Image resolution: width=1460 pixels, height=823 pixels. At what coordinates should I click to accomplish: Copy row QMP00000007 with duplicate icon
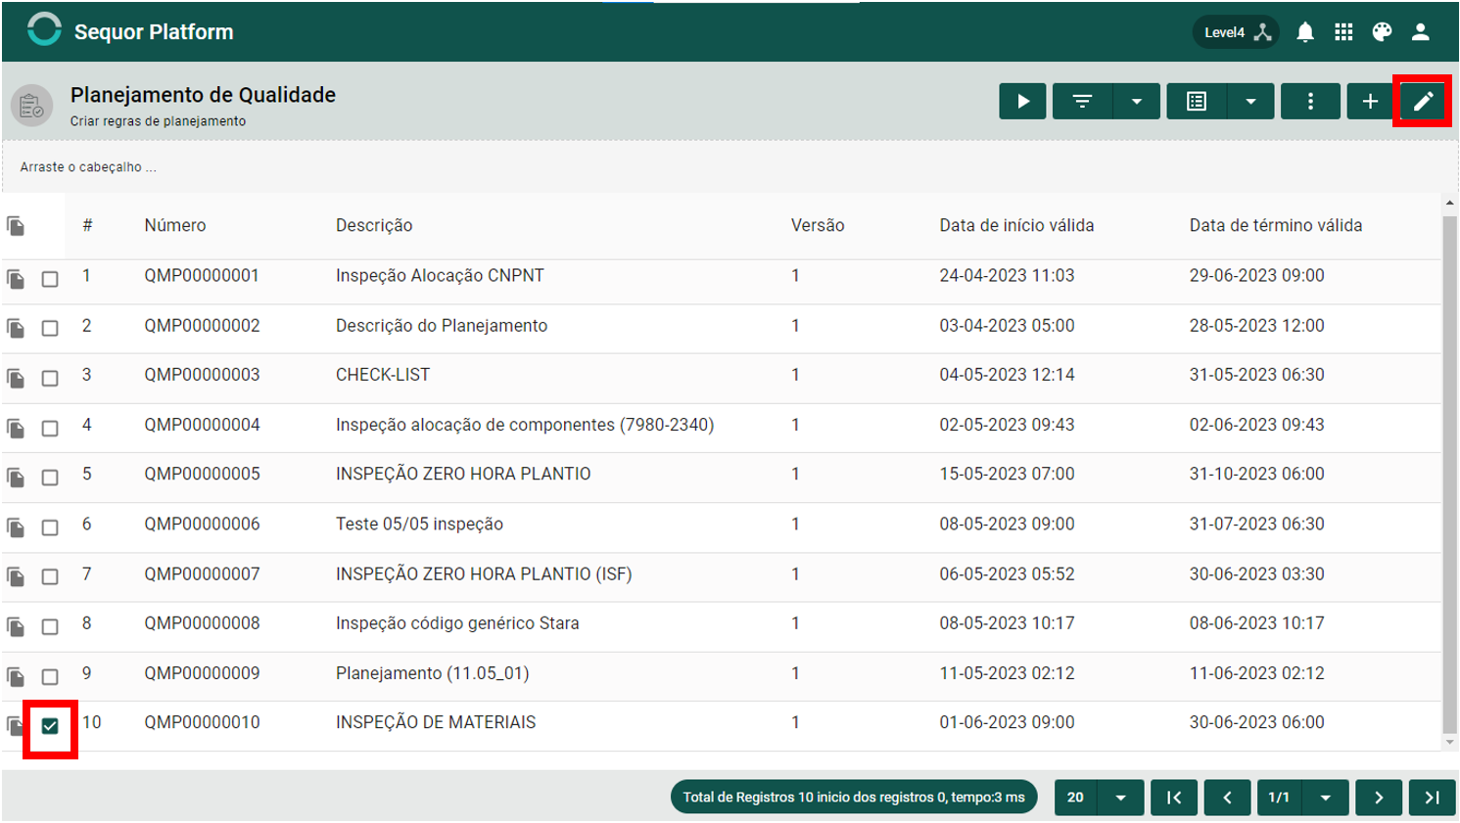pyautogui.click(x=16, y=576)
